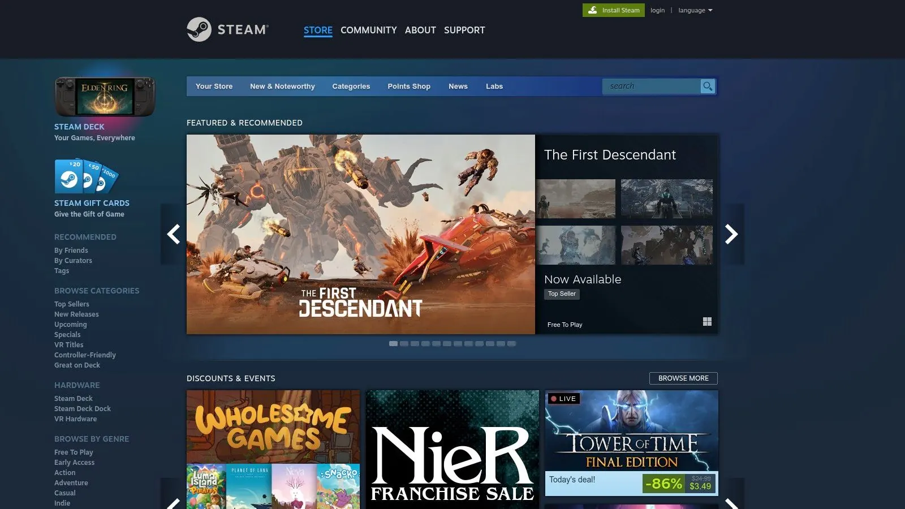905x509 pixels.
Task: Click the Steam logo icon
Action: (x=199, y=29)
